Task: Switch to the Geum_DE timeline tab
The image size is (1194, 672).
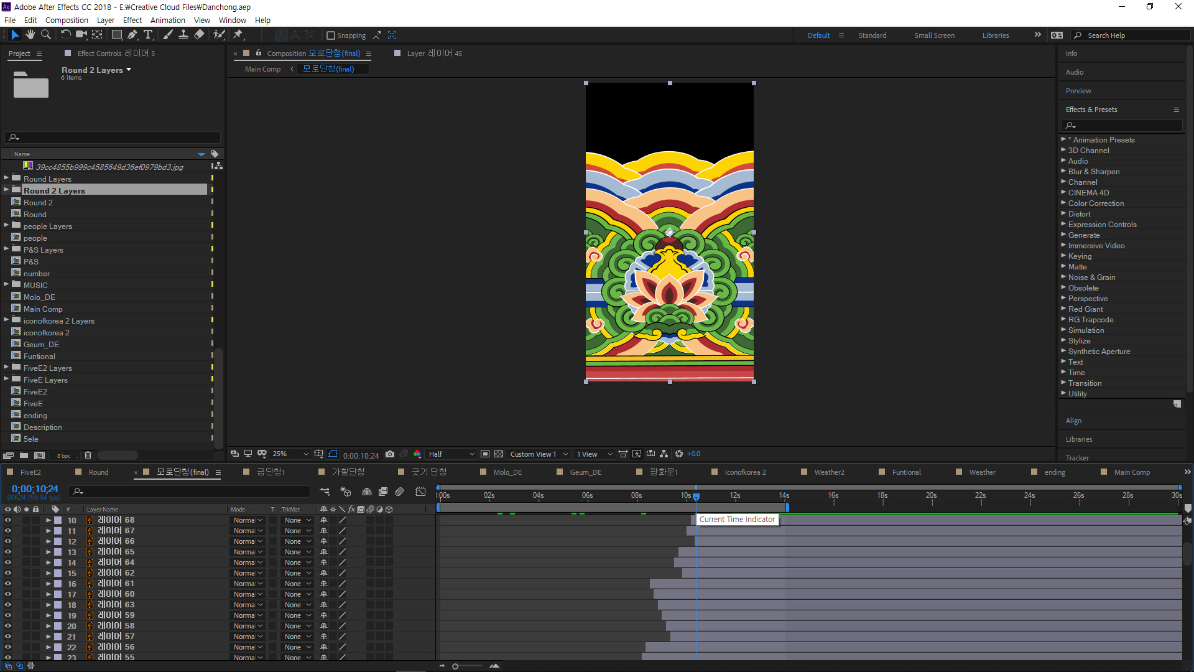Action: (585, 472)
